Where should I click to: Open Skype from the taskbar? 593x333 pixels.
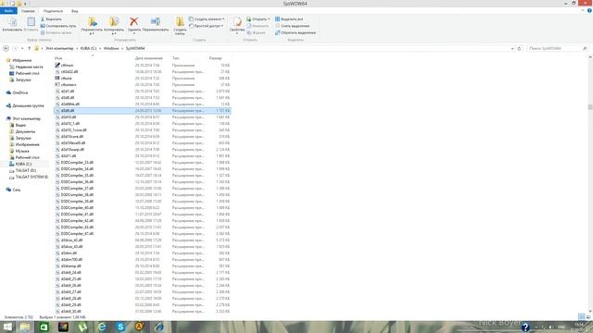(120, 327)
